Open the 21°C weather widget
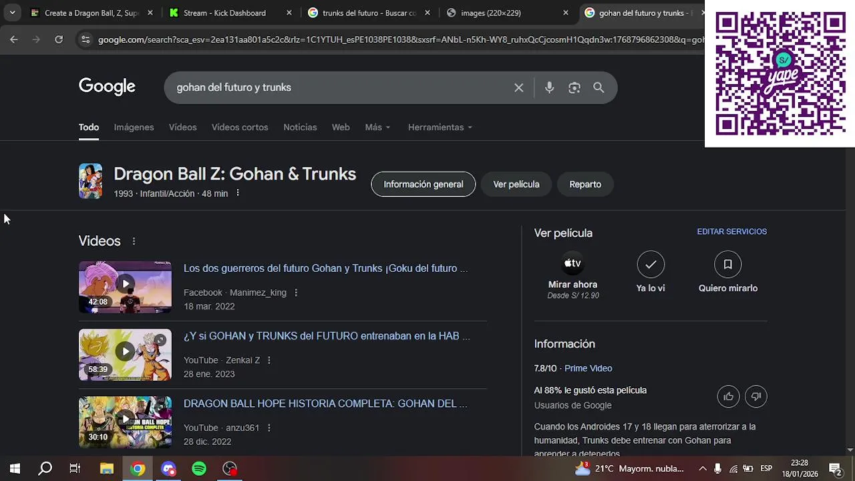The width and height of the screenshot is (855, 481). (x=631, y=468)
